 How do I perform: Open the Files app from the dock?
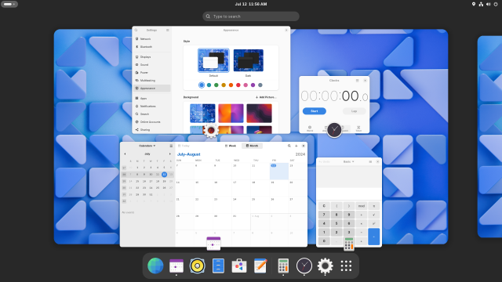(x=218, y=266)
